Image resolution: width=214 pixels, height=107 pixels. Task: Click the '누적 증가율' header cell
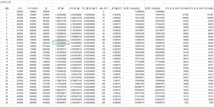click(x=75, y=8)
